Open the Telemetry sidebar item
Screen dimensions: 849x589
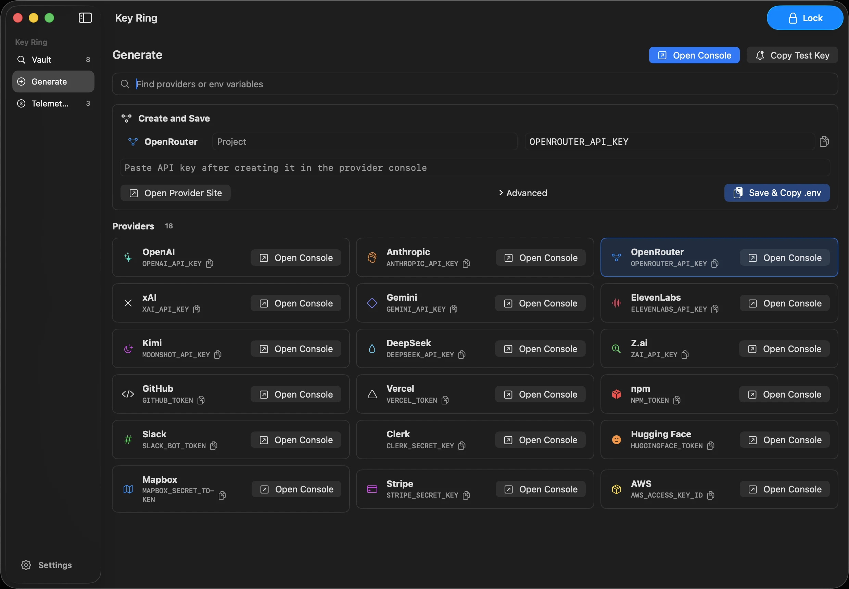coord(53,103)
